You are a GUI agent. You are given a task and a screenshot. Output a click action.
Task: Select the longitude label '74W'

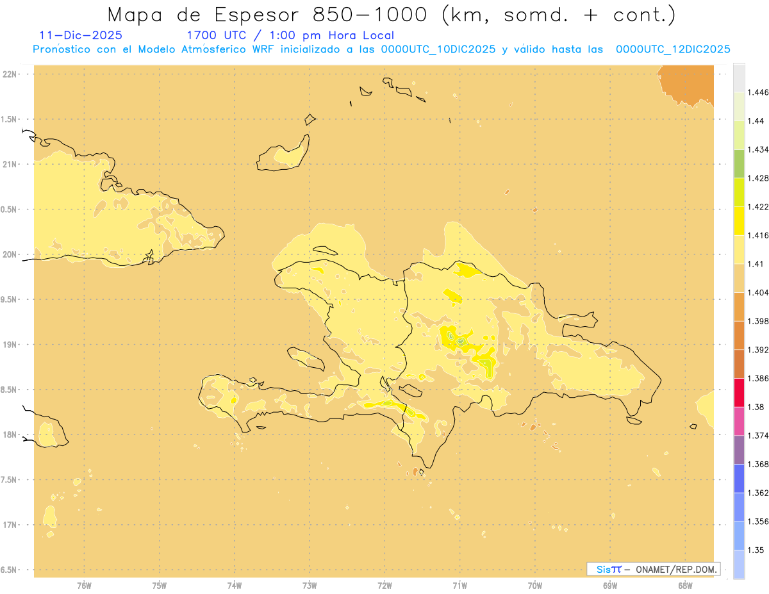click(235, 585)
